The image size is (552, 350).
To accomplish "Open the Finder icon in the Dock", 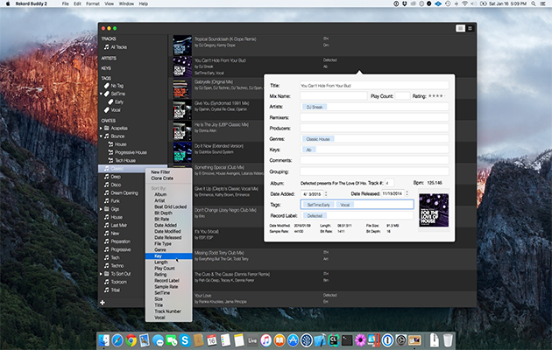I will 106,339.
